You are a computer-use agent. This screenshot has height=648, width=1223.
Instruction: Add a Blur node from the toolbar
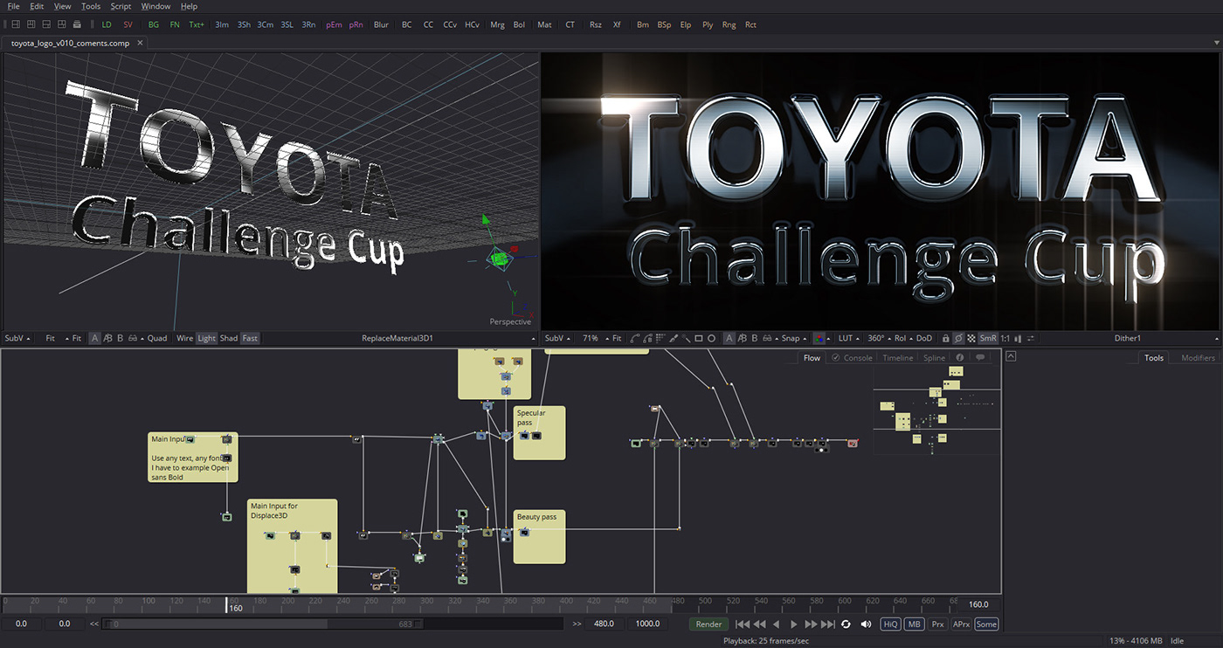click(381, 24)
